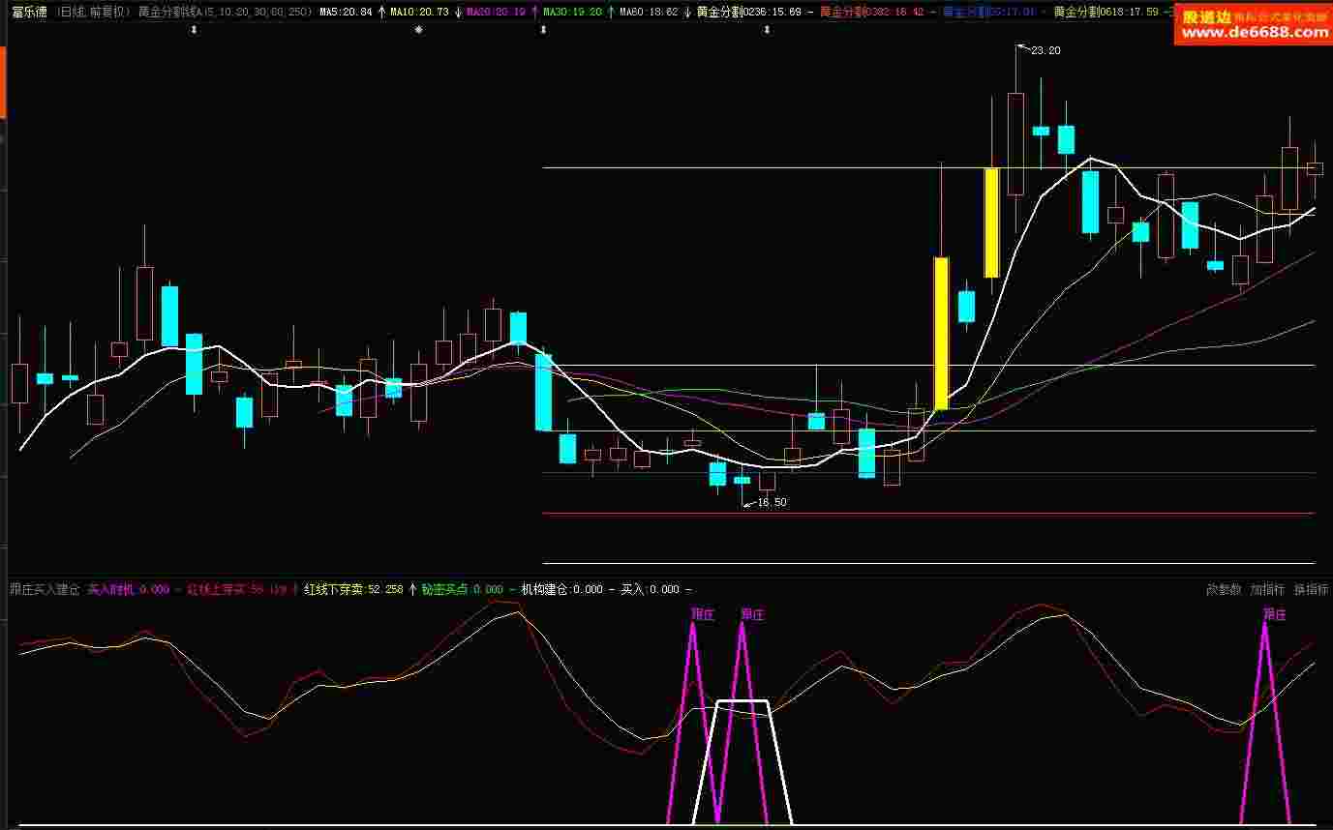Open the 改参数 parameter editor
This screenshot has height=830, width=1333.
pos(1224,589)
